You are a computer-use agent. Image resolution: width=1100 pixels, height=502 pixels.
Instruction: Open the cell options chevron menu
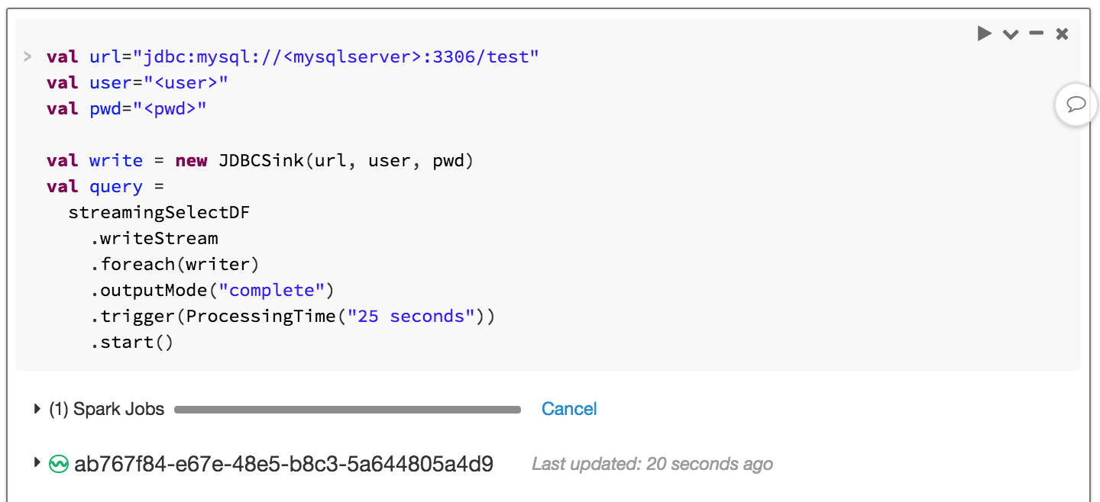[x=1011, y=34]
